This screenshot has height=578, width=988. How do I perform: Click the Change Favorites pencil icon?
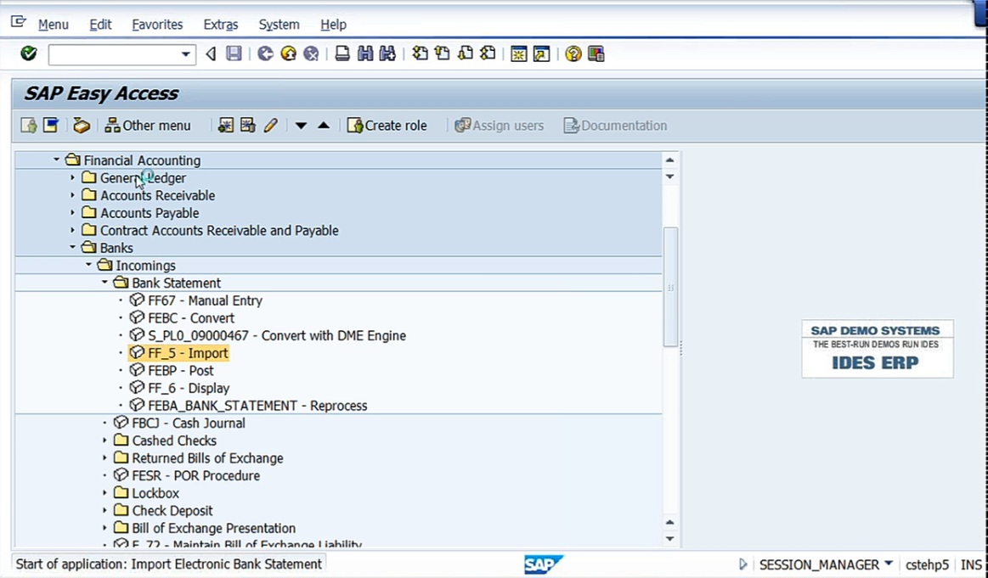click(270, 126)
